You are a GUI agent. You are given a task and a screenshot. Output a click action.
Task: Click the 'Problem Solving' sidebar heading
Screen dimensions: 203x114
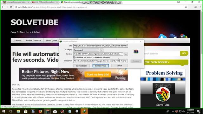coord(164,73)
